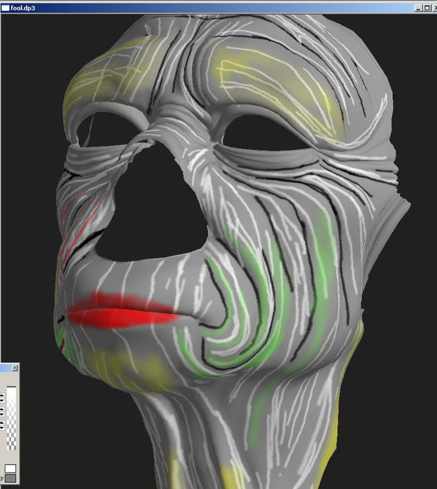Click the transparency gradient bar in the panel
The width and height of the screenshot is (437, 489).
tap(11, 417)
